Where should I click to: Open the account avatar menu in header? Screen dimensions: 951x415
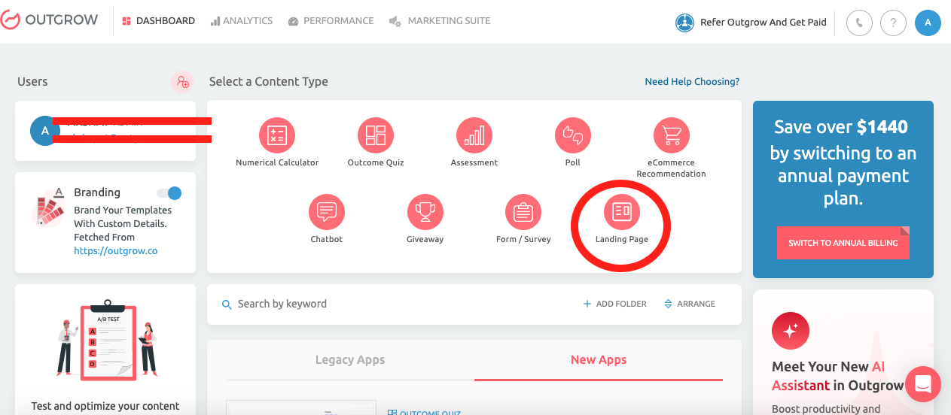928,23
